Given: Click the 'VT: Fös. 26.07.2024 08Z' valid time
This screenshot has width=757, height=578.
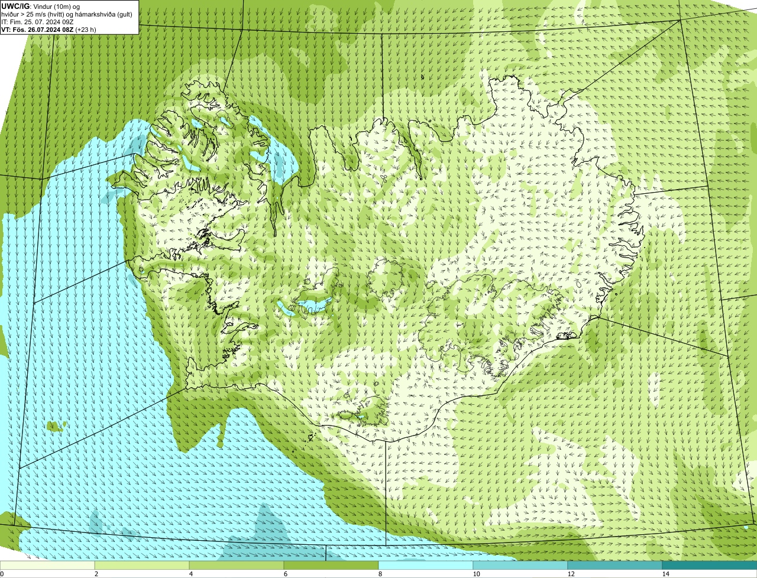Looking at the screenshot, I should (x=37, y=29).
